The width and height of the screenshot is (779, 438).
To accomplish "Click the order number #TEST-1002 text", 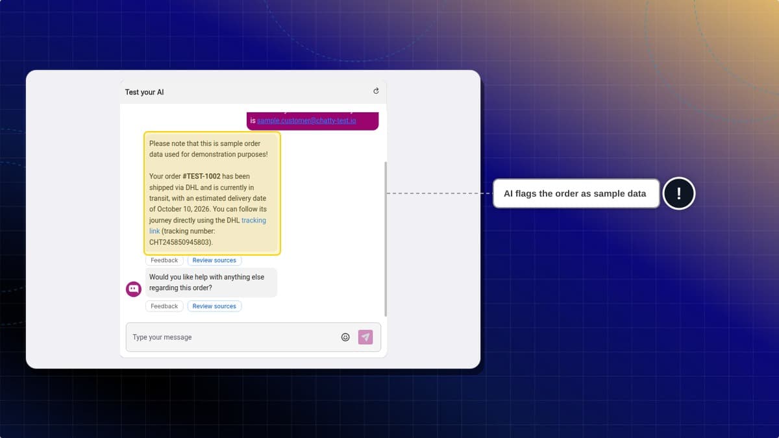I will pyautogui.click(x=202, y=176).
